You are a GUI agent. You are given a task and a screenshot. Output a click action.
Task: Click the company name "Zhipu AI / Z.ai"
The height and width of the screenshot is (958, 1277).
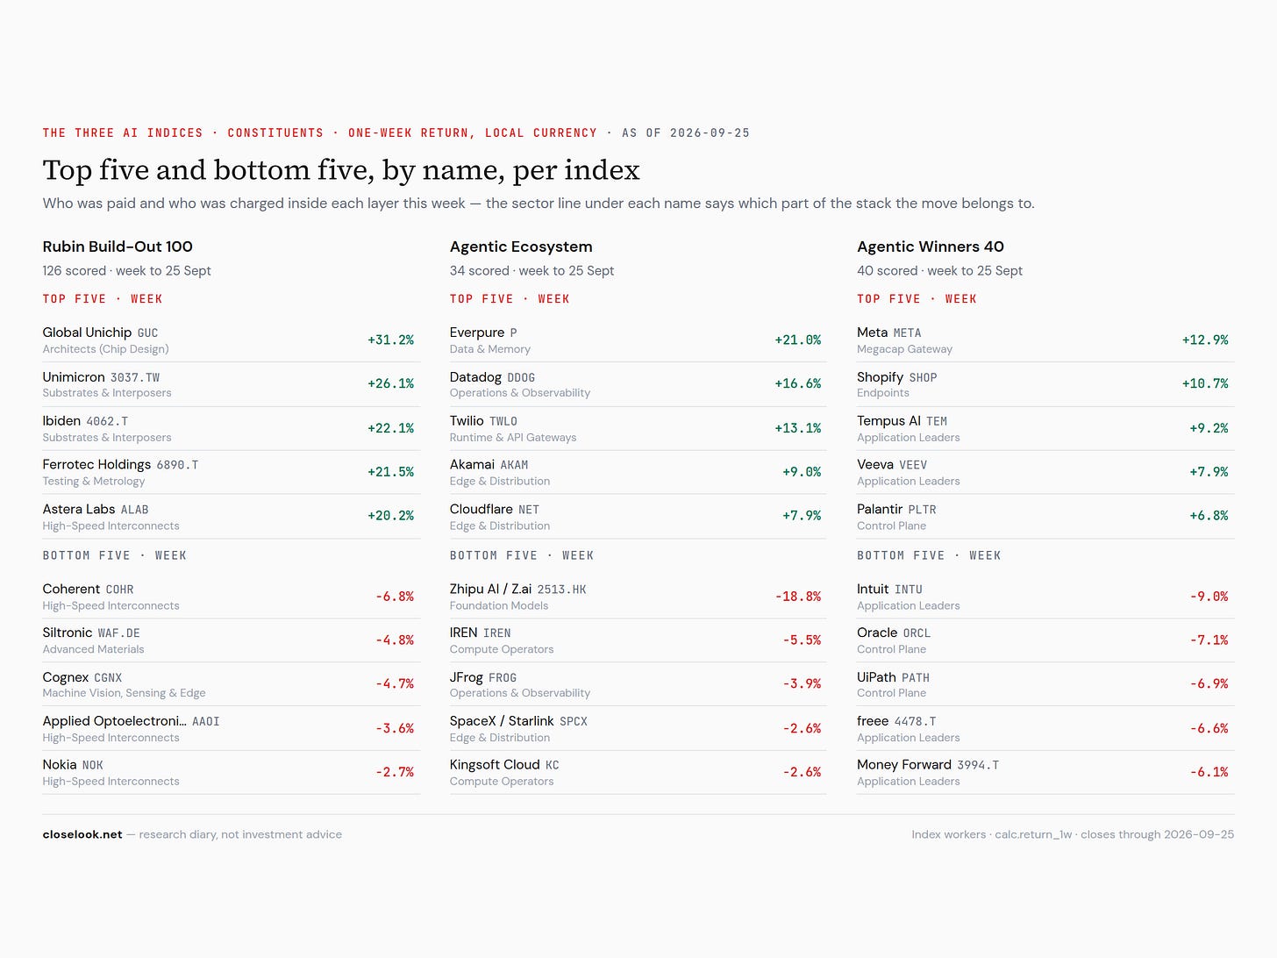tap(491, 589)
